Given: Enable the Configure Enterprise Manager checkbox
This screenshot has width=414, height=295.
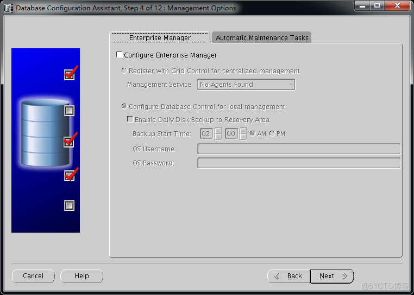Looking at the screenshot, I should coord(120,55).
